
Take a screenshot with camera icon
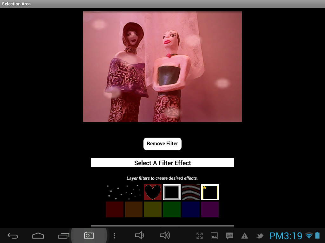89,235
